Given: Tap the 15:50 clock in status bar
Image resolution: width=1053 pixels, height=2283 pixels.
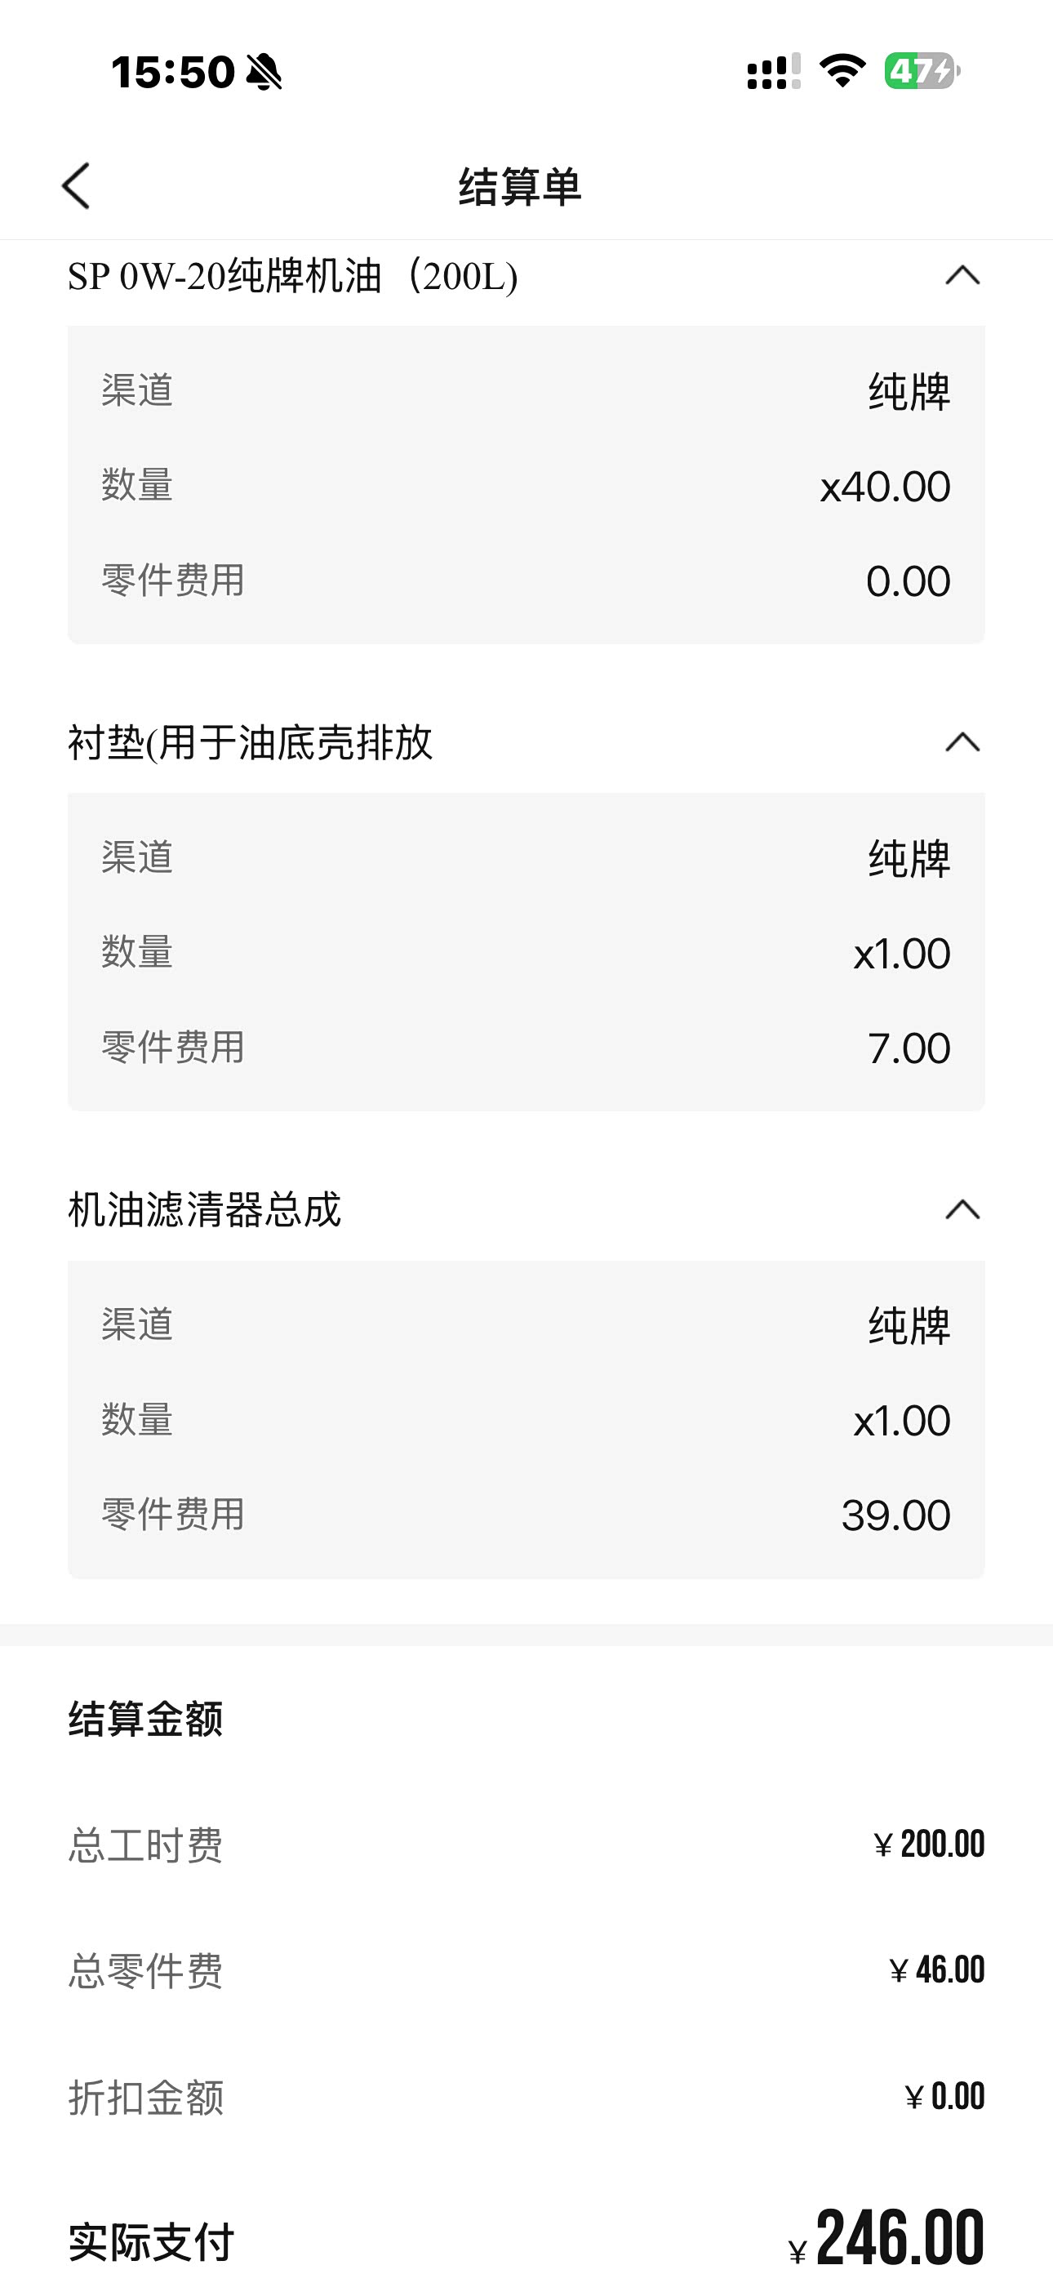Looking at the screenshot, I should point(173,72).
